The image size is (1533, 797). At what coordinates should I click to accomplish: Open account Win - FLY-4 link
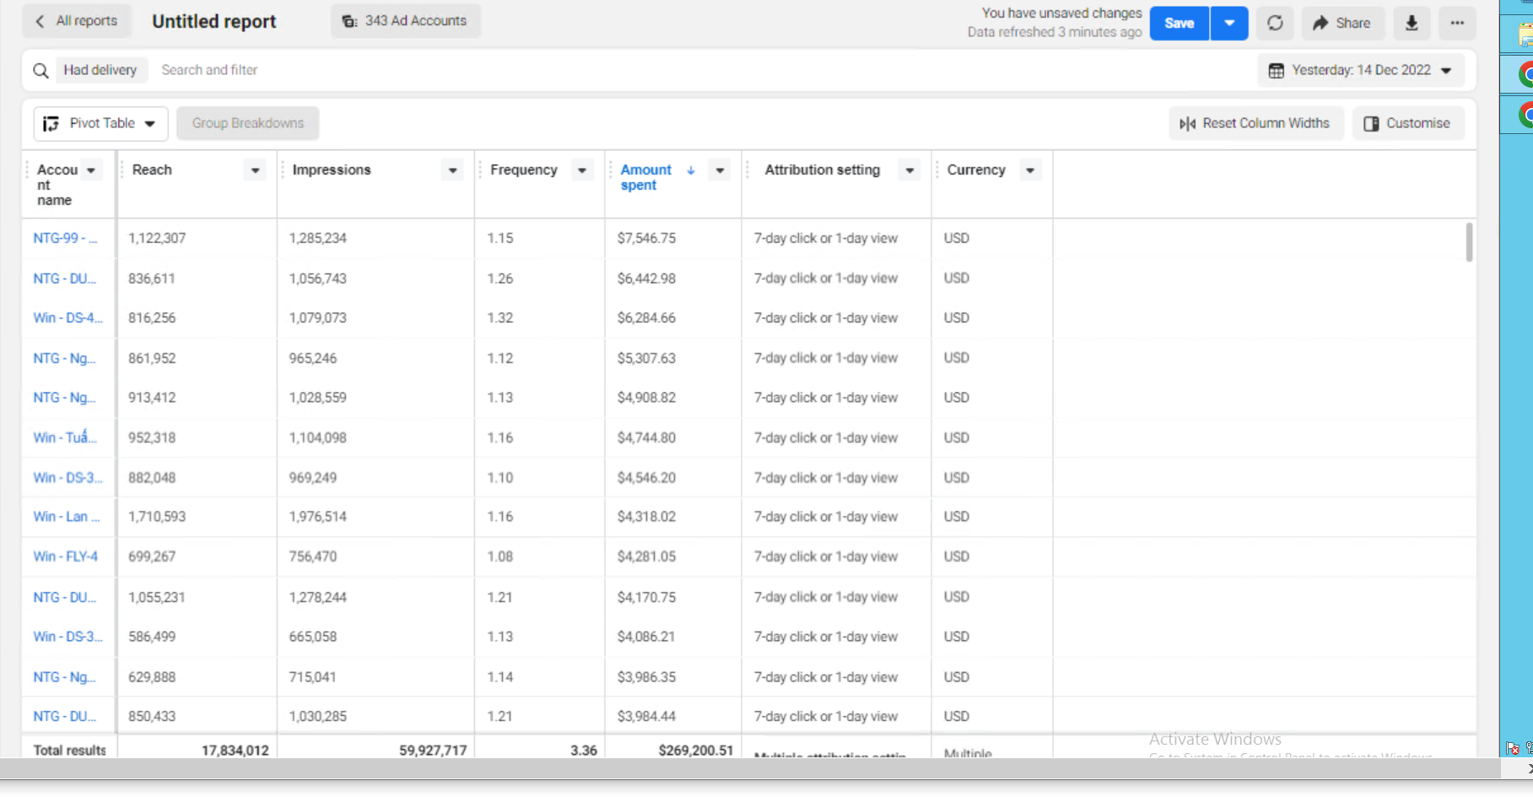pyautogui.click(x=65, y=557)
